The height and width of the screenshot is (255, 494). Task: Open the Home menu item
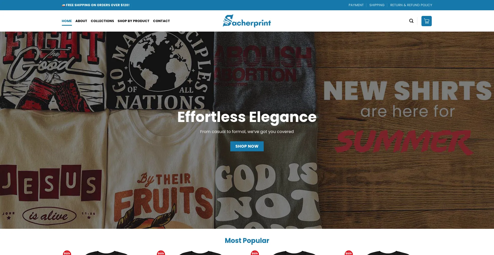tap(67, 21)
